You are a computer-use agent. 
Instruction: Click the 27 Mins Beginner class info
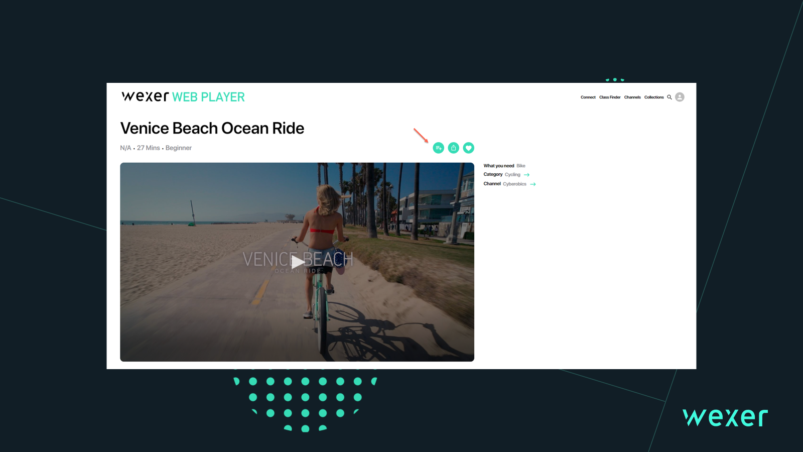pyautogui.click(x=164, y=148)
